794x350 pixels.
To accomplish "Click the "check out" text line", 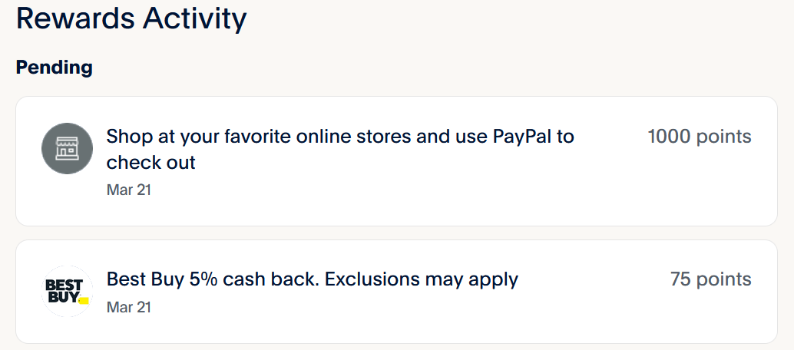I will [x=151, y=163].
